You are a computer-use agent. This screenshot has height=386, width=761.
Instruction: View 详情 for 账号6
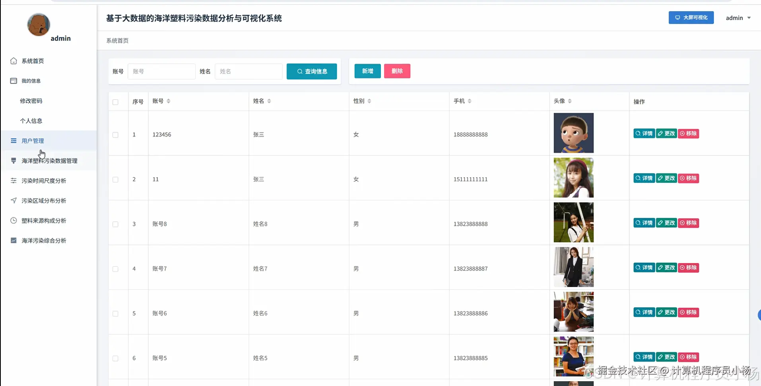644,312
